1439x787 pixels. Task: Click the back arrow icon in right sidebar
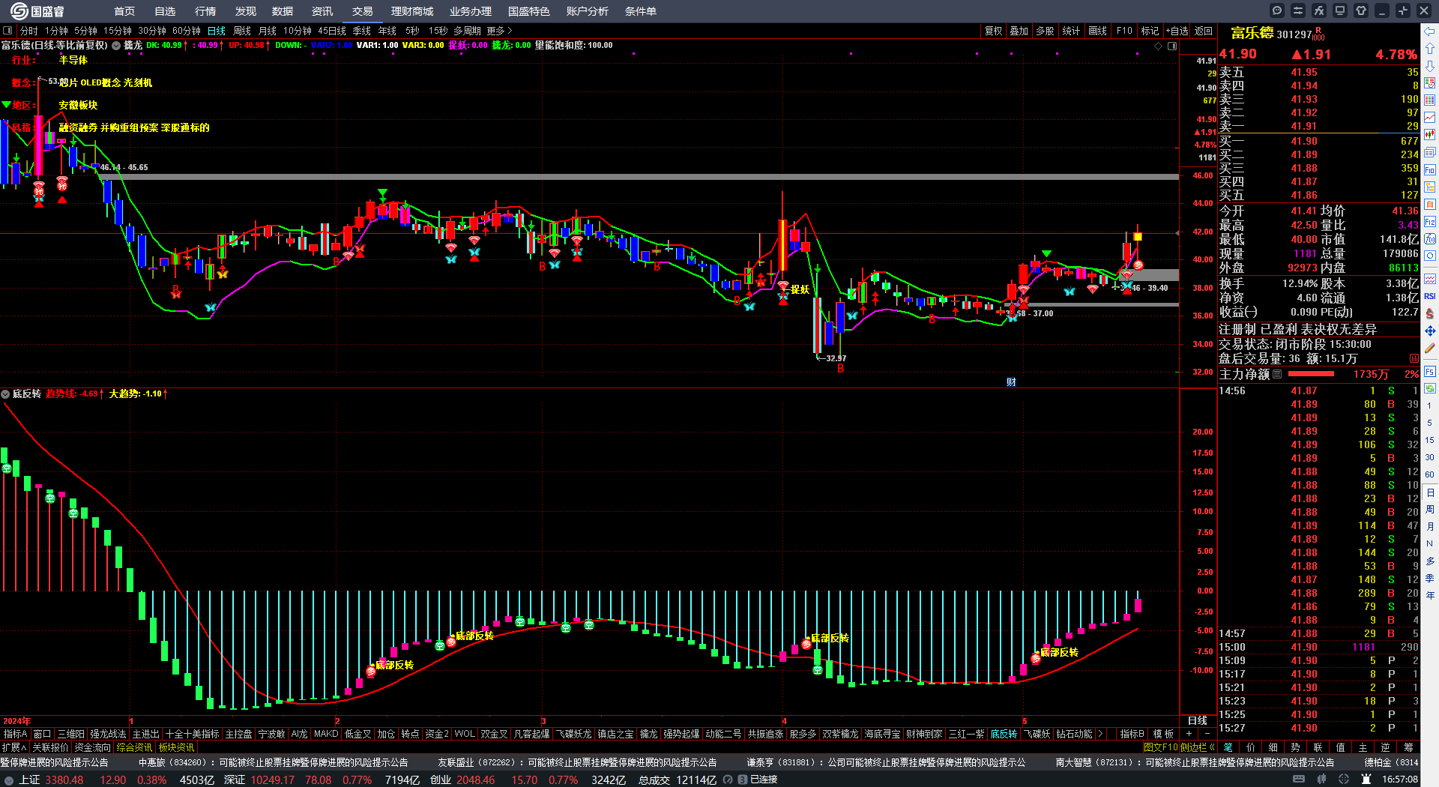[1430, 31]
